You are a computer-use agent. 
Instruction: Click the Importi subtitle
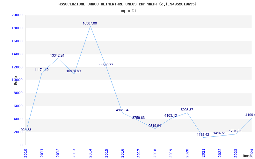pos(127,11)
